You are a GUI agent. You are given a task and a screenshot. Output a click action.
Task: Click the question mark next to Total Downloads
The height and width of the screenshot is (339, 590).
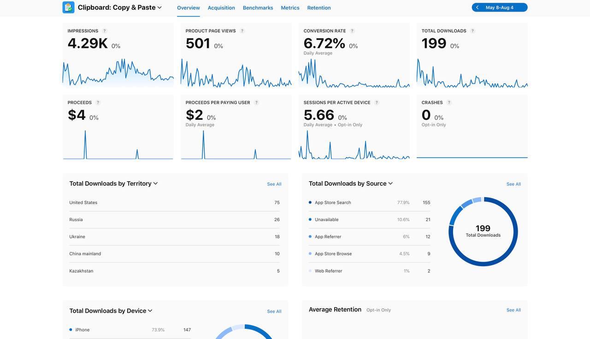pos(472,31)
